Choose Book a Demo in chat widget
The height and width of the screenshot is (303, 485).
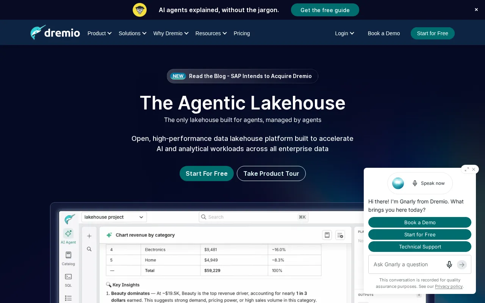[420, 222]
